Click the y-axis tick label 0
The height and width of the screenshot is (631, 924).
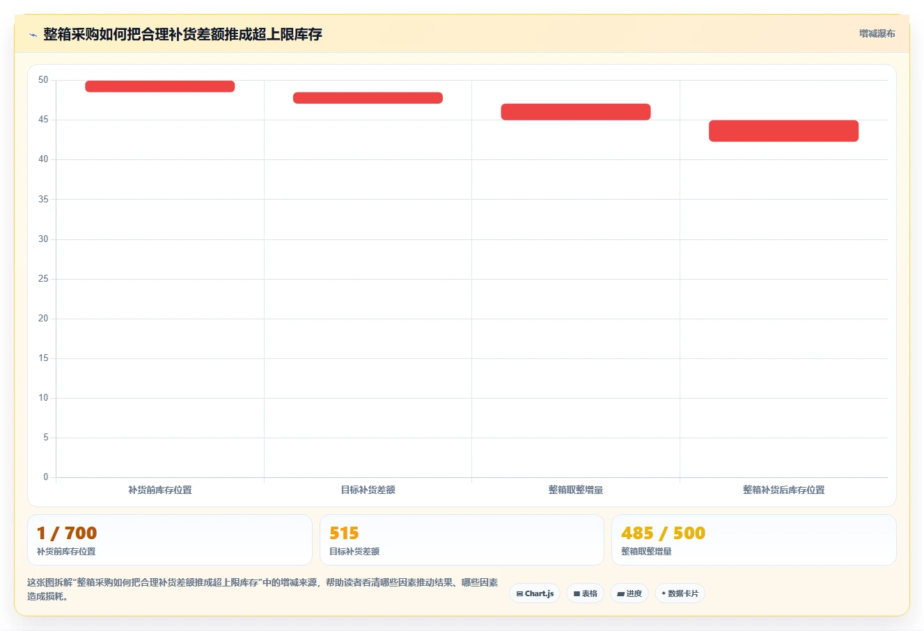point(46,477)
